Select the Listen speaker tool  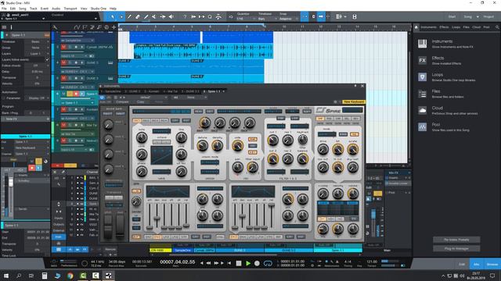(171, 16)
